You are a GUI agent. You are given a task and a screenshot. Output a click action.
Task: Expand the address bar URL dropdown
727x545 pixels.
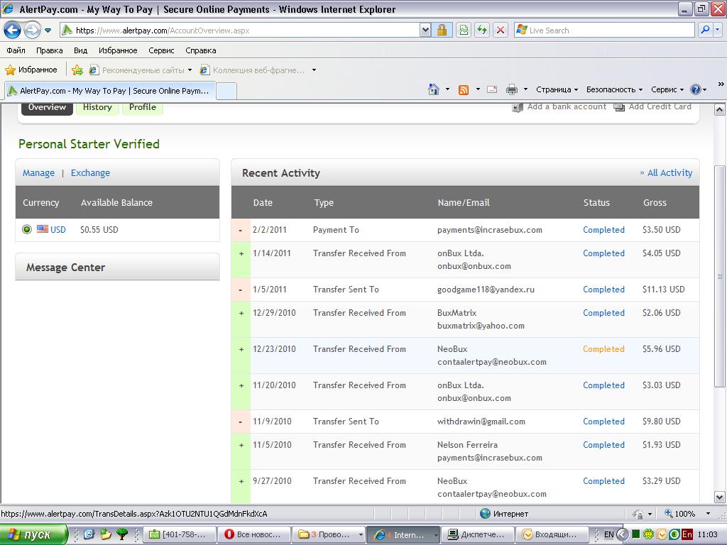(x=425, y=31)
